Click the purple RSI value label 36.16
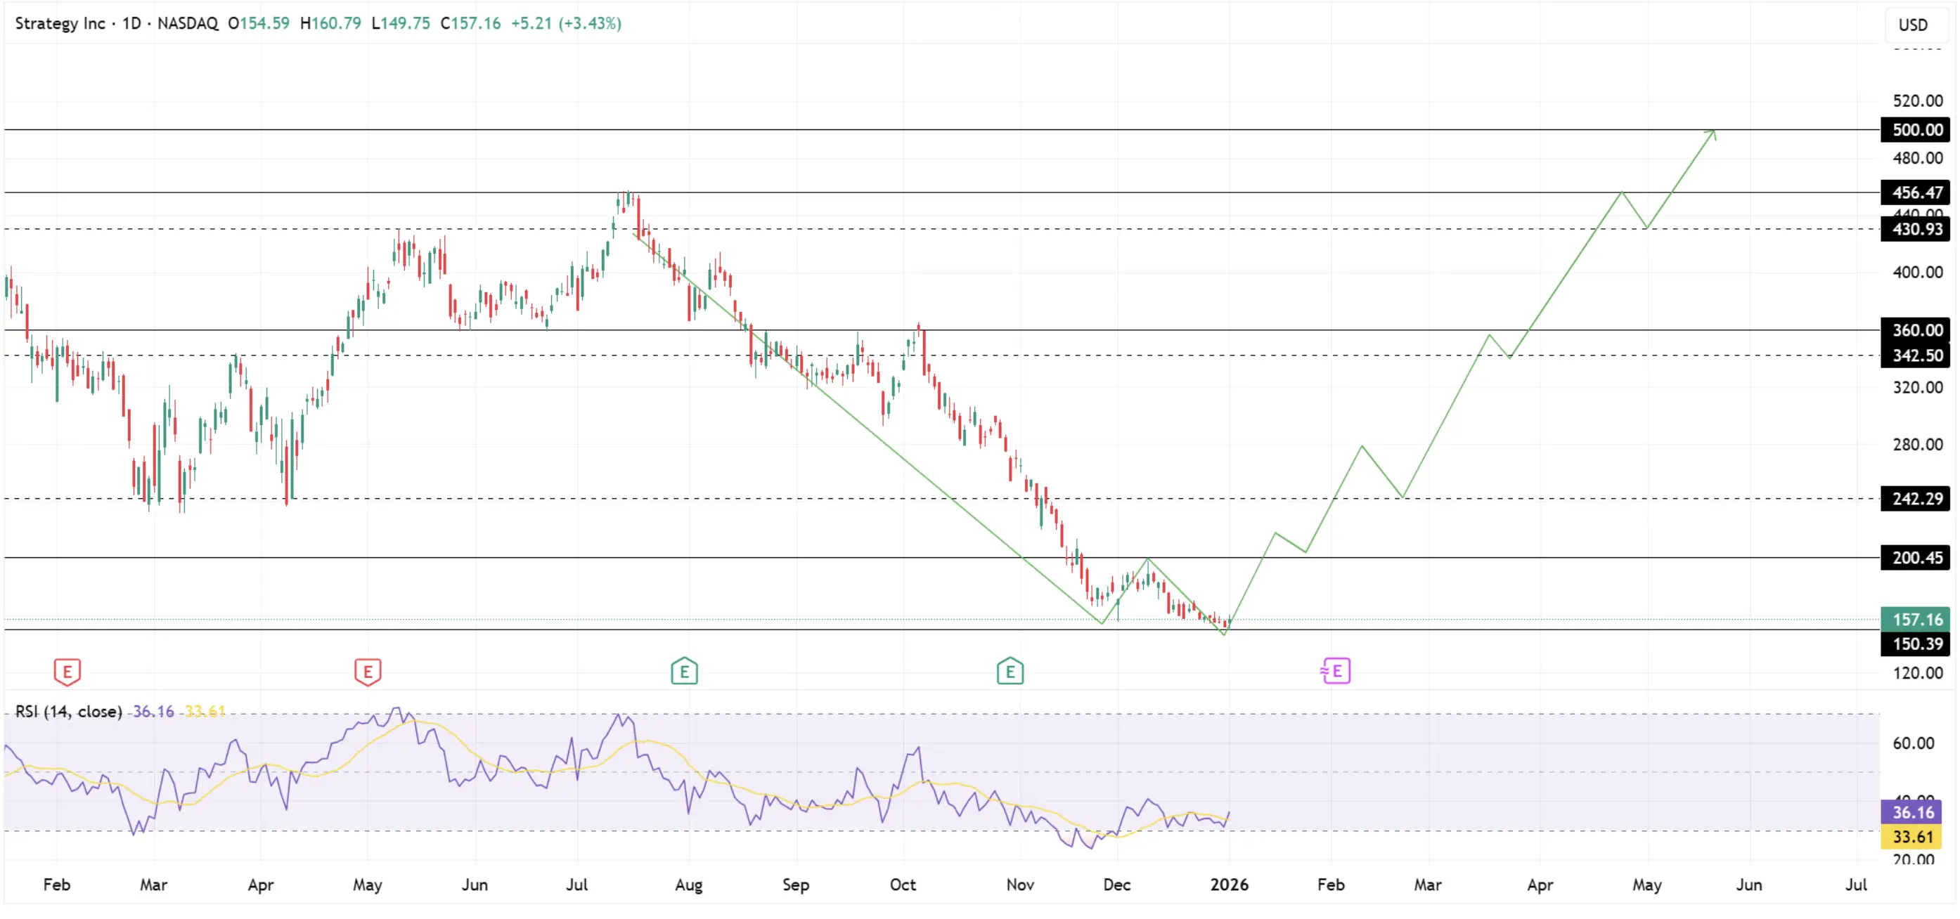Viewport: 1960px width, 919px height. [x=1912, y=813]
